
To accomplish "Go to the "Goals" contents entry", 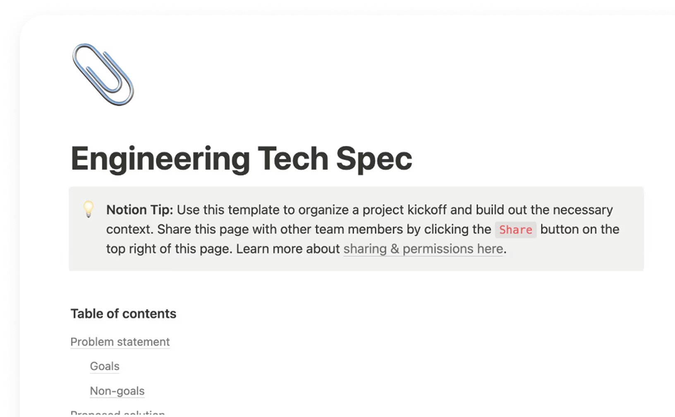I will pos(105,366).
